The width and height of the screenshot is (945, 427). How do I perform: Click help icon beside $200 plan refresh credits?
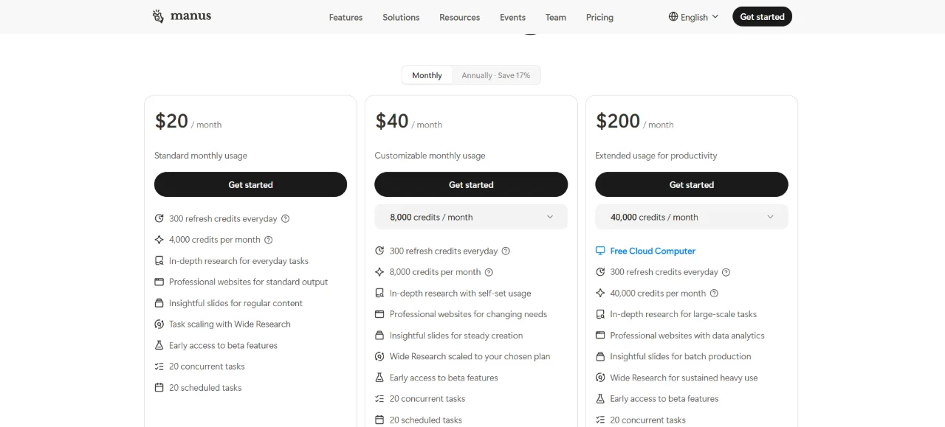tap(726, 272)
